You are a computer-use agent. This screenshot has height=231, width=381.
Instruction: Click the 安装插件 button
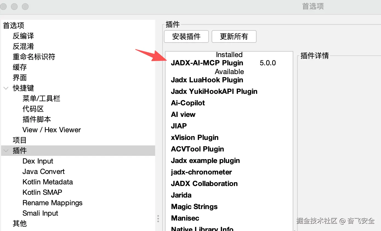pos(186,36)
